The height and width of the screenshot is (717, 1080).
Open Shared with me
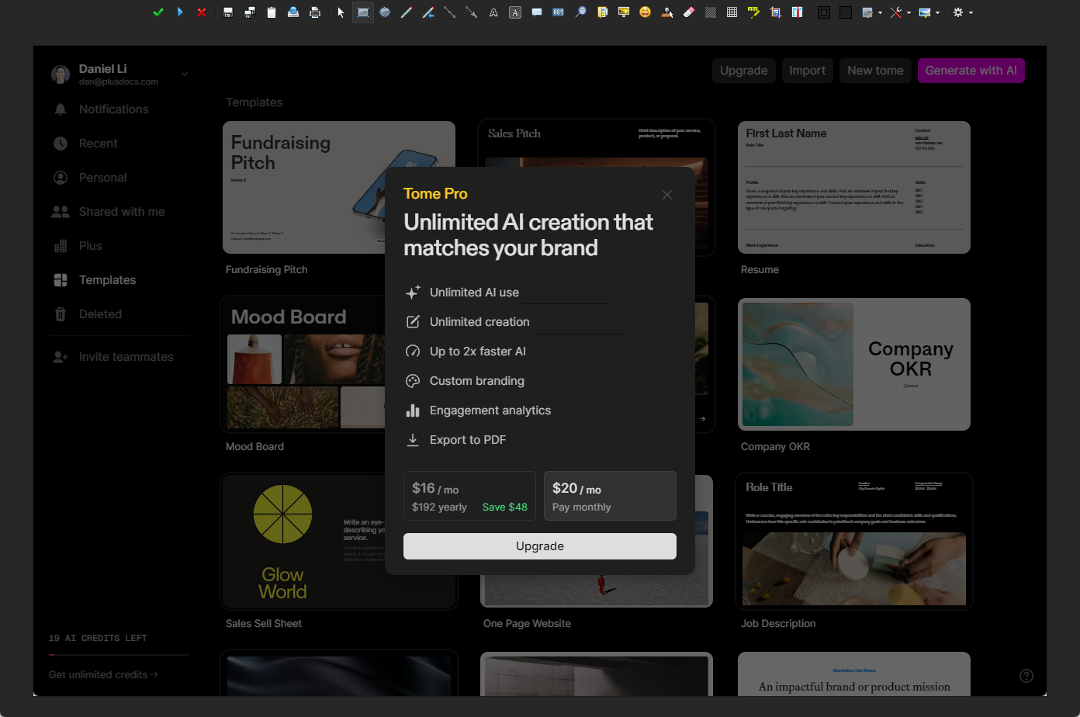pos(122,212)
